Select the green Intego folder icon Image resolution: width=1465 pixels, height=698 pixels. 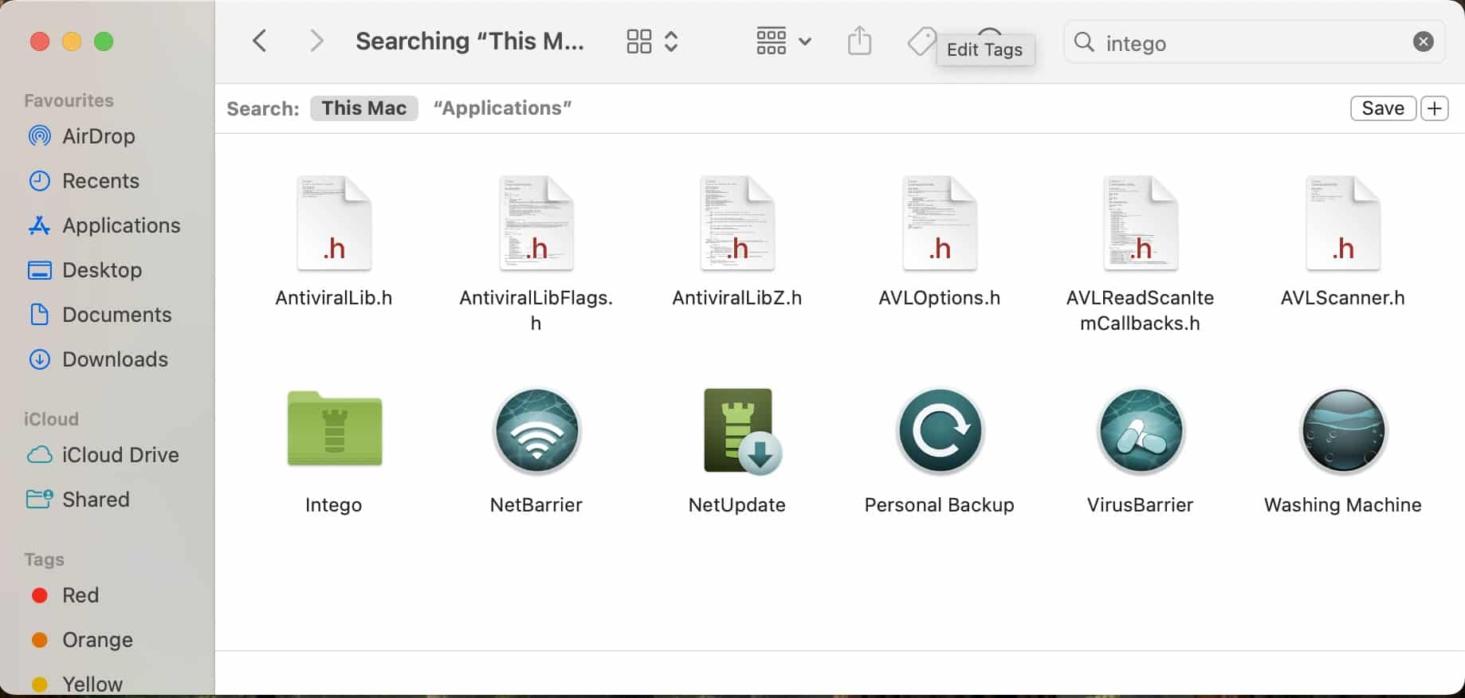pyautogui.click(x=334, y=429)
